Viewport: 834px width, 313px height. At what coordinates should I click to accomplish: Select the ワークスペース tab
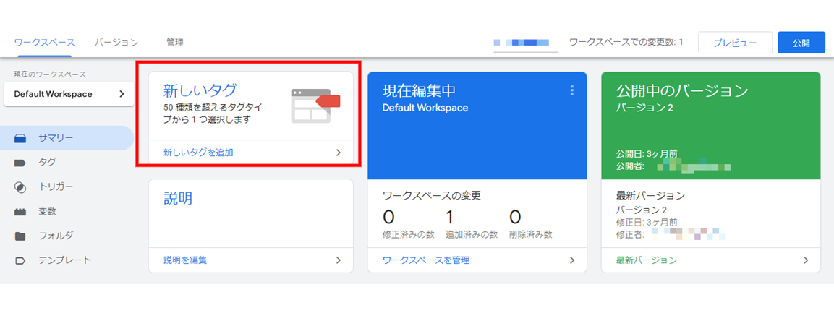[44, 43]
